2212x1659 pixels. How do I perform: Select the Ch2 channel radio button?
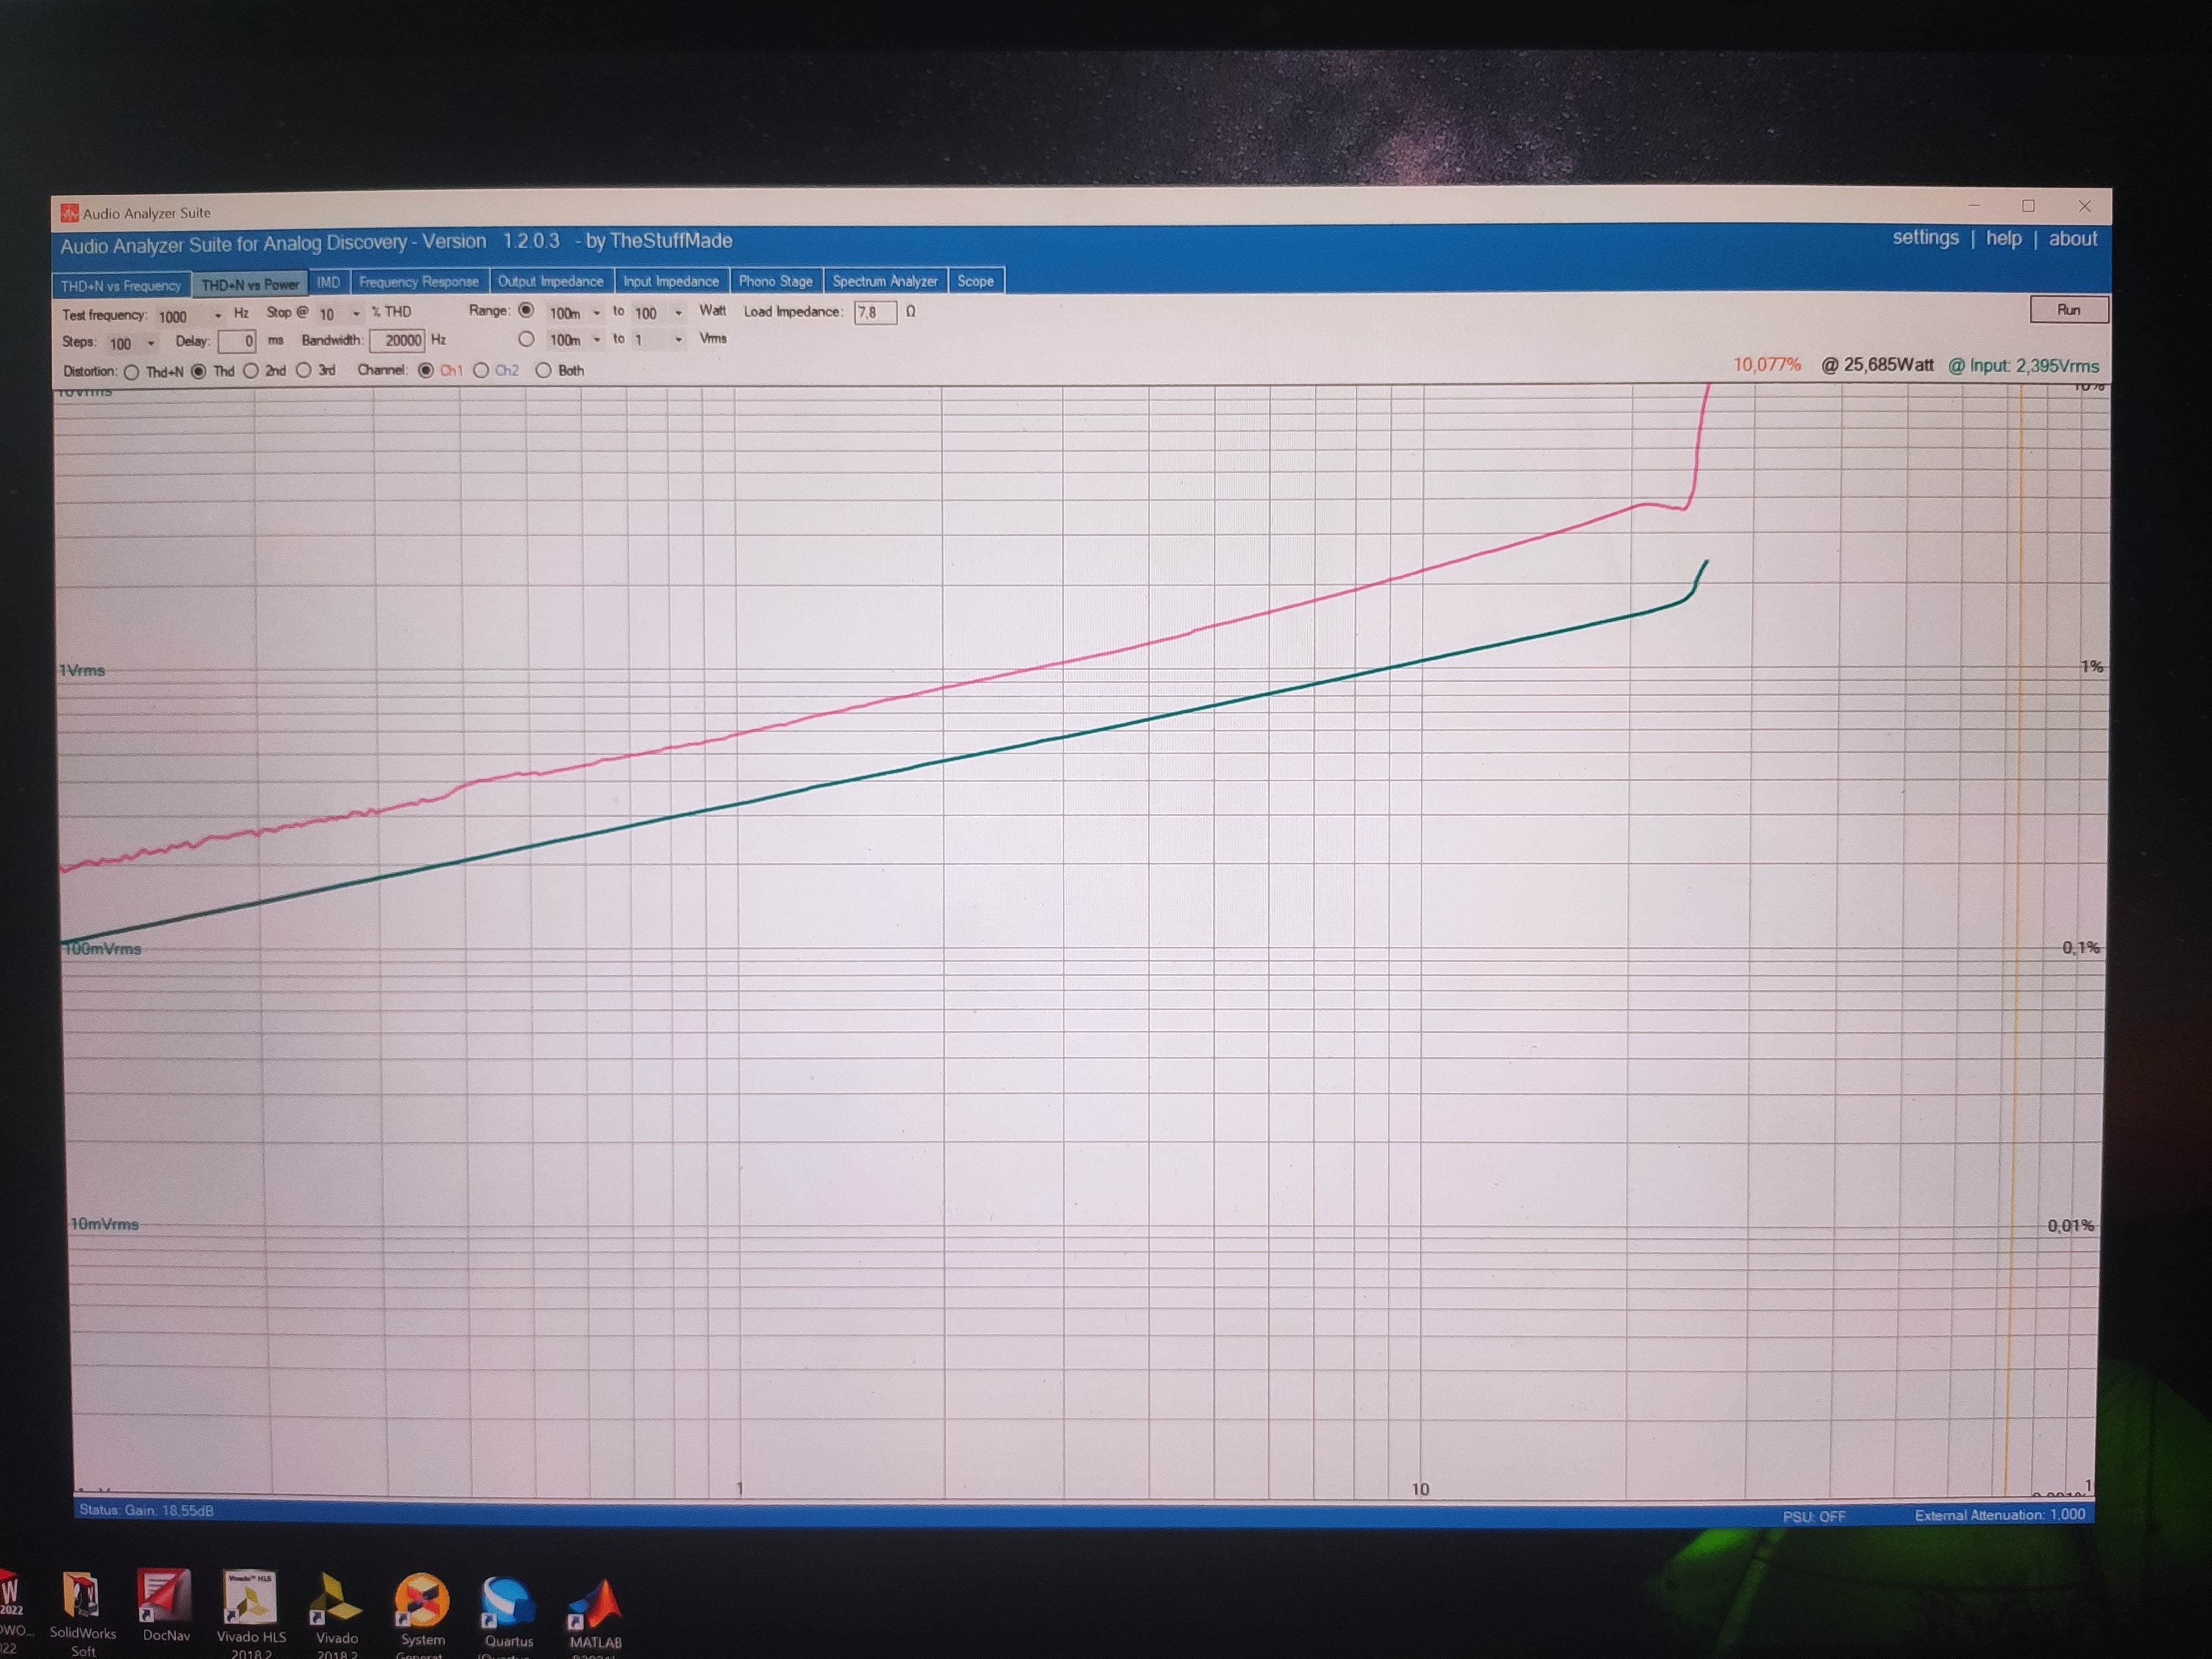click(x=482, y=371)
